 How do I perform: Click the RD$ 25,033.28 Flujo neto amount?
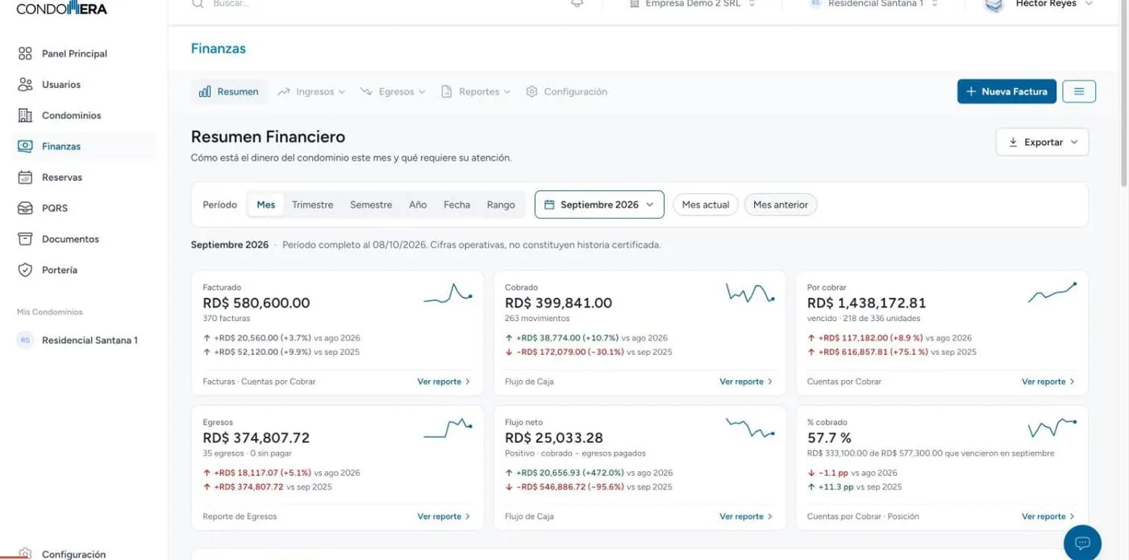[x=554, y=438]
